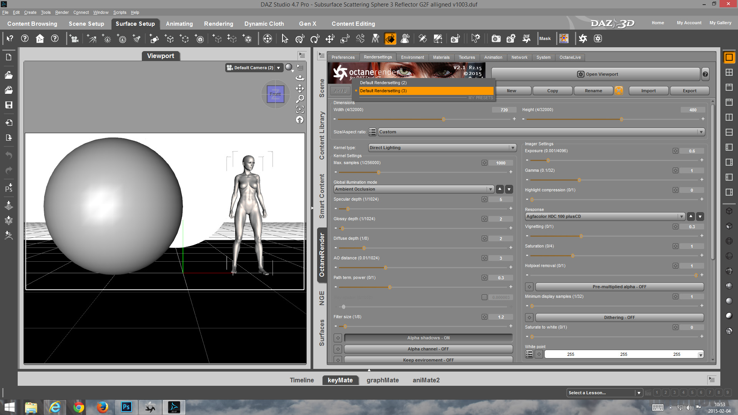Image resolution: width=738 pixels, height=415 pixels.
Task: Click the Create New Camera toolbar icon
Action: 74,38
